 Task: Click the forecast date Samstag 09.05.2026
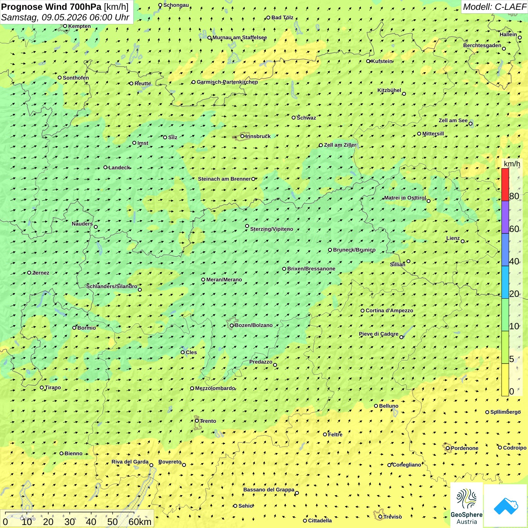pyautogui.click(x=65, y=17)
